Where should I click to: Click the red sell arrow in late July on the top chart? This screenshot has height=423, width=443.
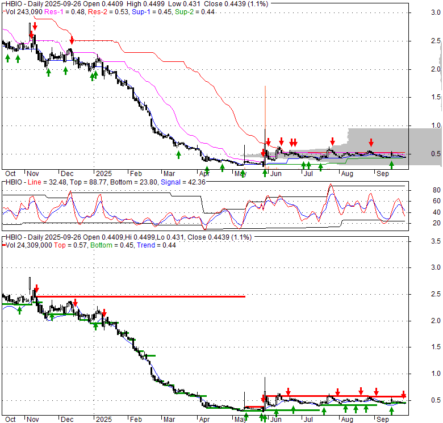pyautogui.click(x=332, y=141)
